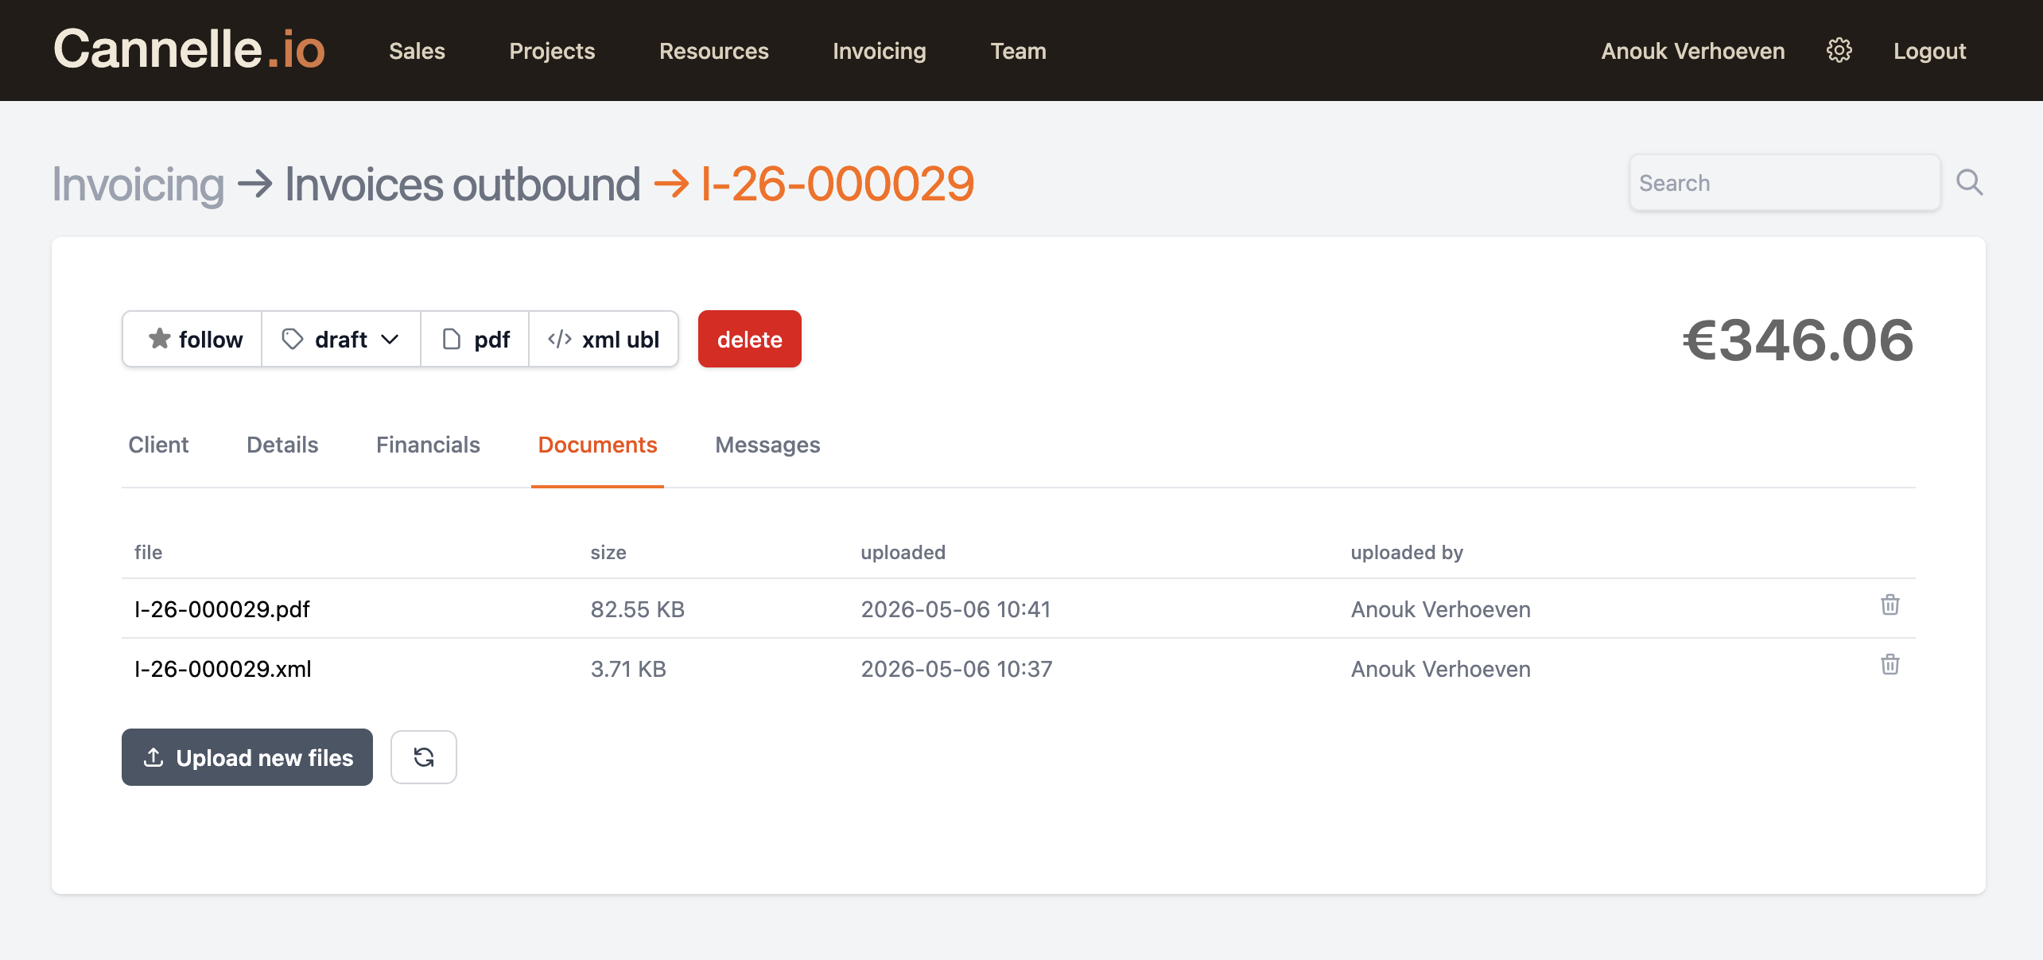Open the I-26-000029.xml file

point(223,669)
